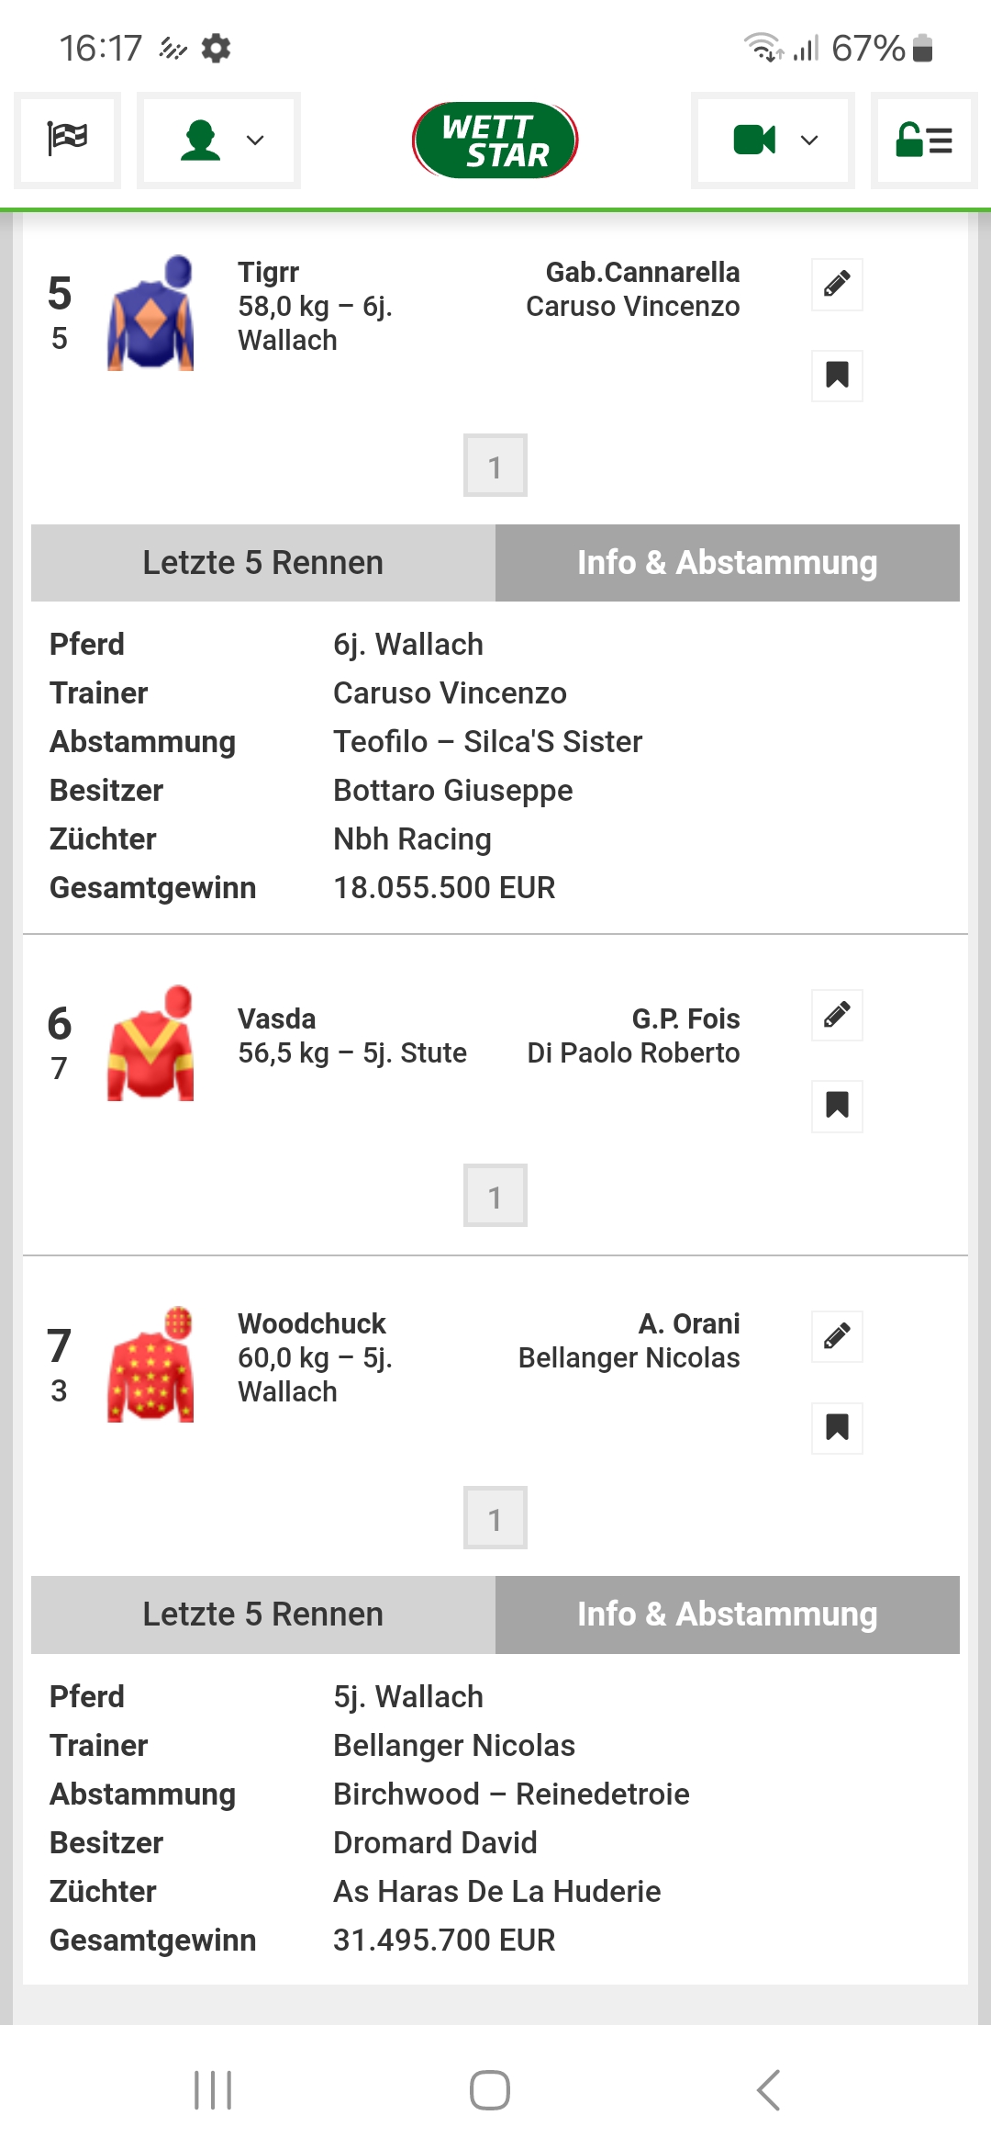
Task: Select win bet box 1 for Vasda
Action: click(495, 1196)
